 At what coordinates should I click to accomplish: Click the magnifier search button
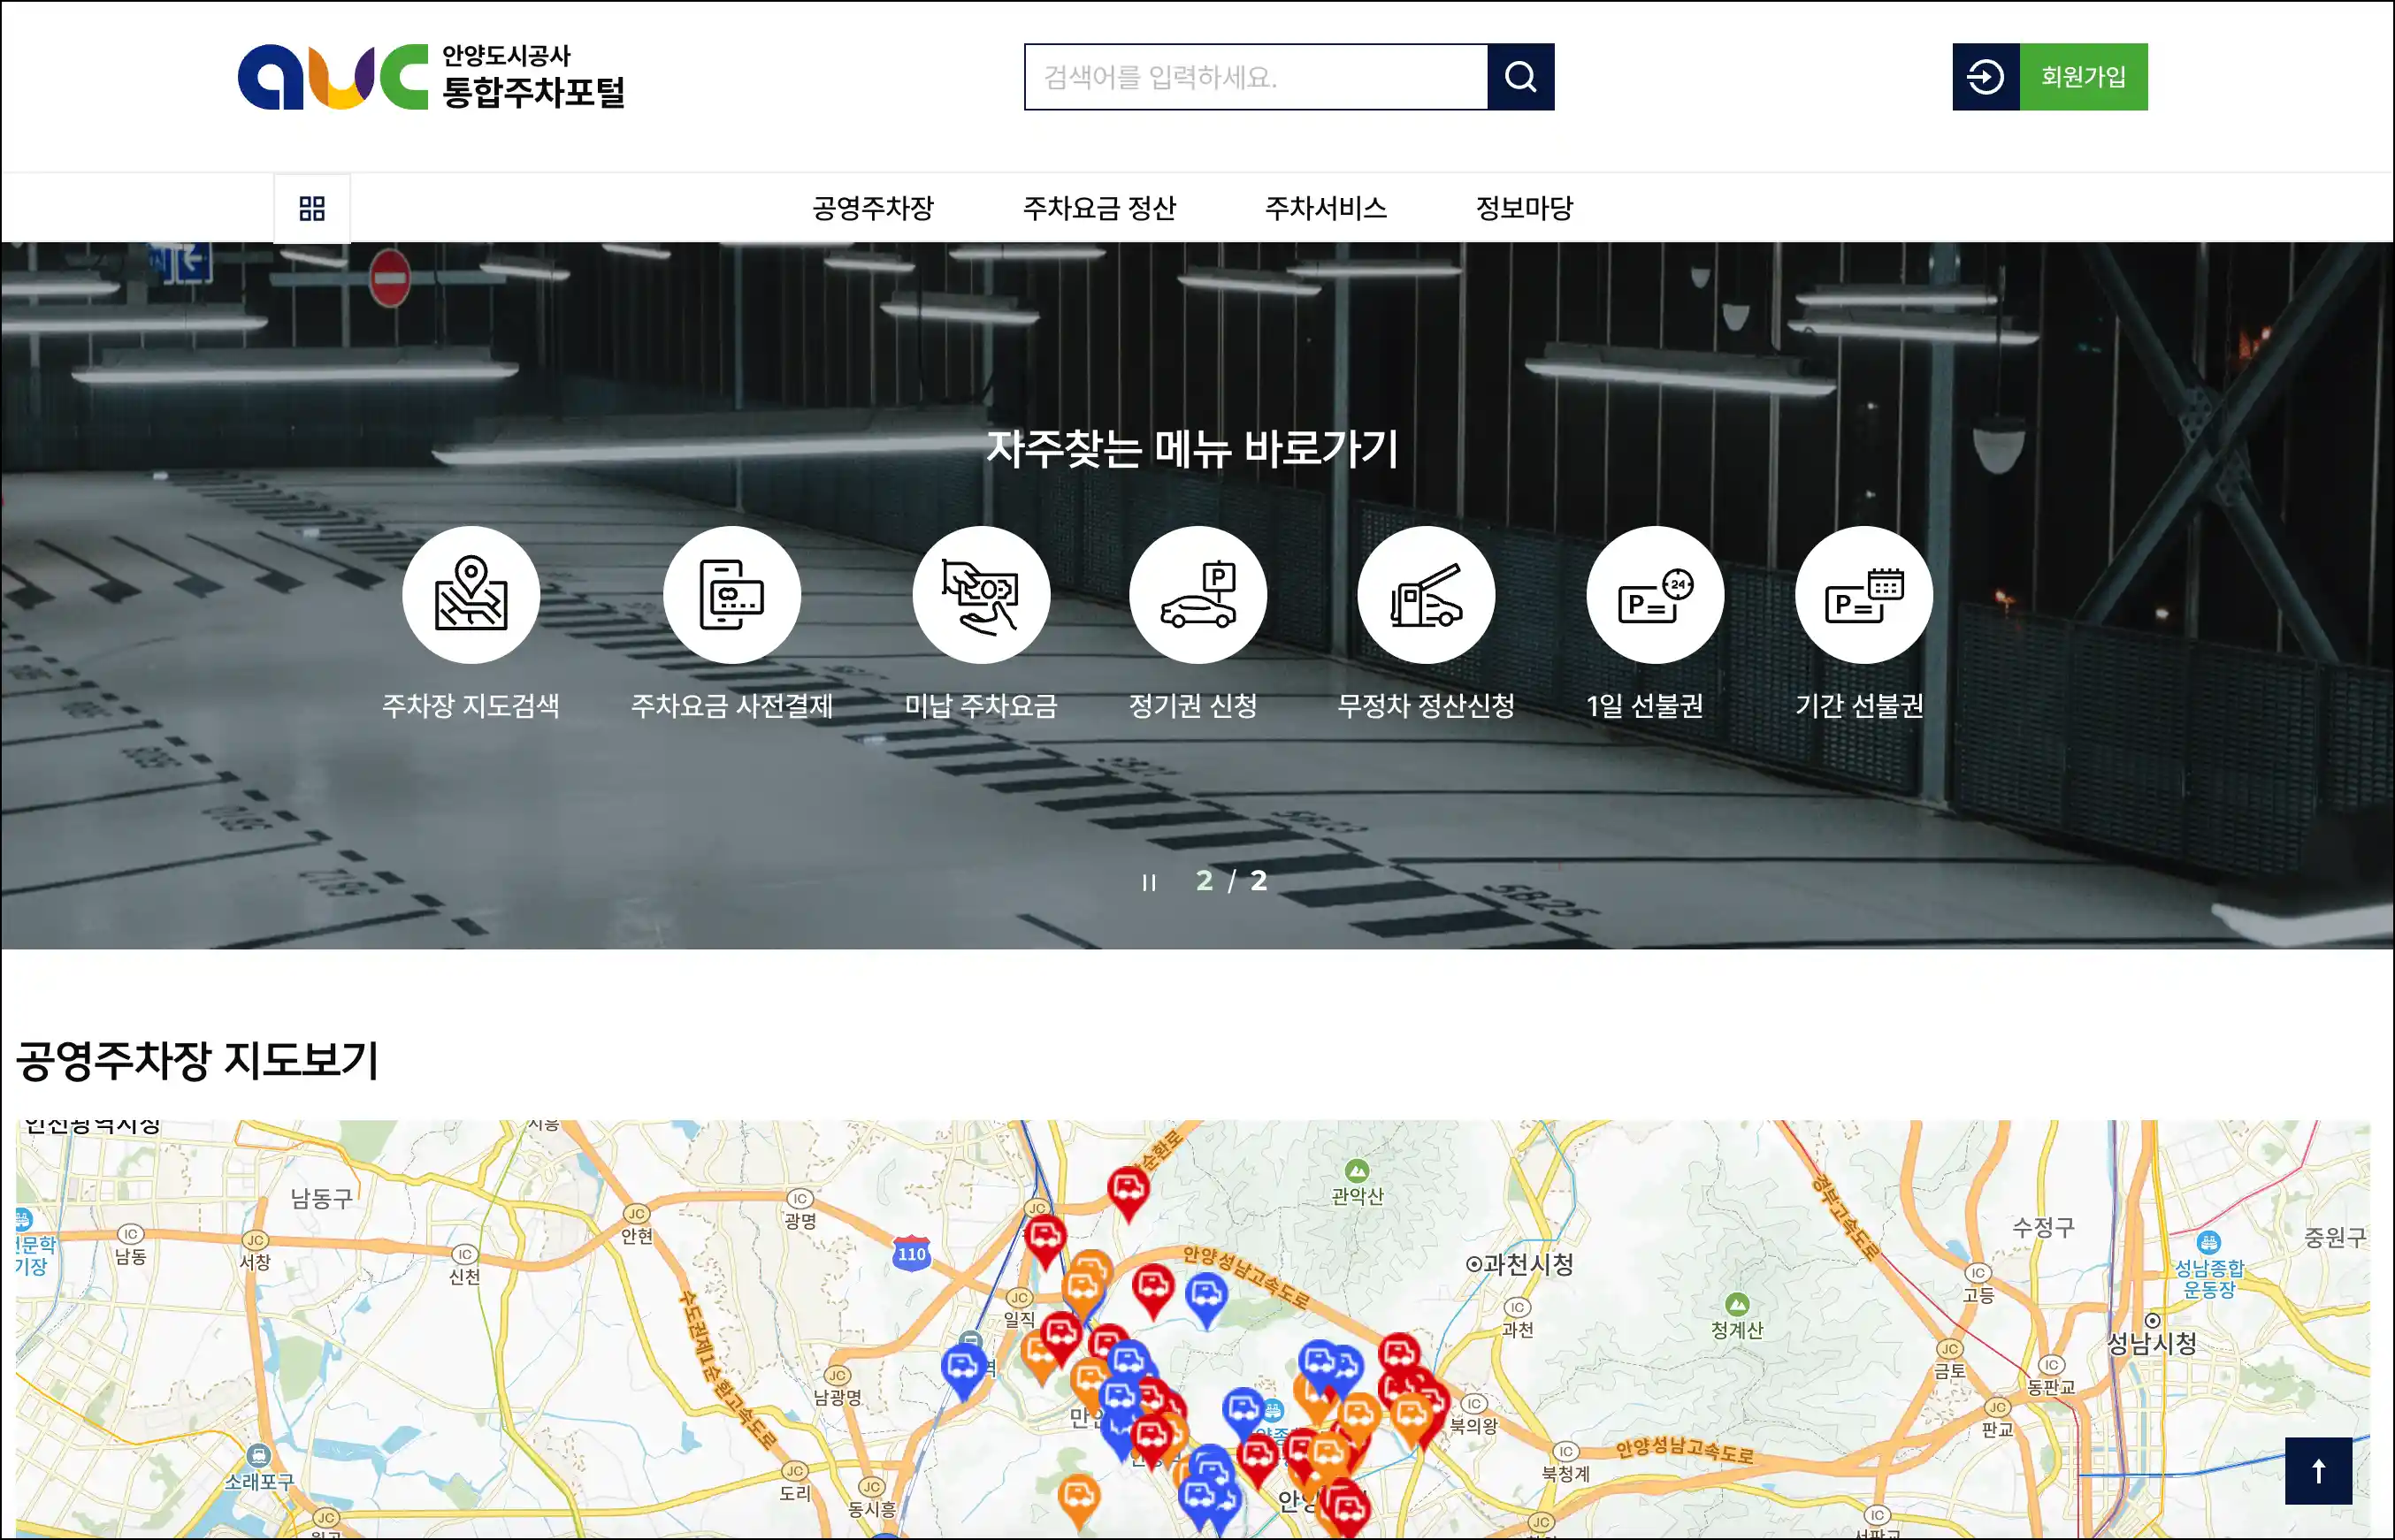point(1519,77)
